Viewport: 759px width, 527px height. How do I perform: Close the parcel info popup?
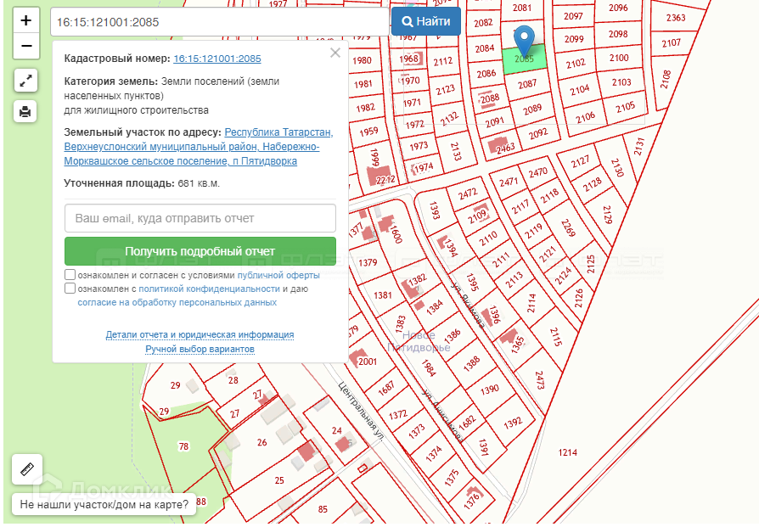click(335, 53)
